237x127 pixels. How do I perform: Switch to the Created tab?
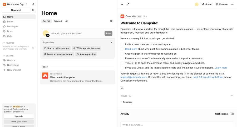[58, 21]
